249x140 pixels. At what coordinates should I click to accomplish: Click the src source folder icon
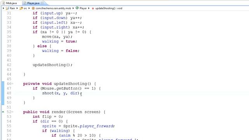(x=21, y=8)
